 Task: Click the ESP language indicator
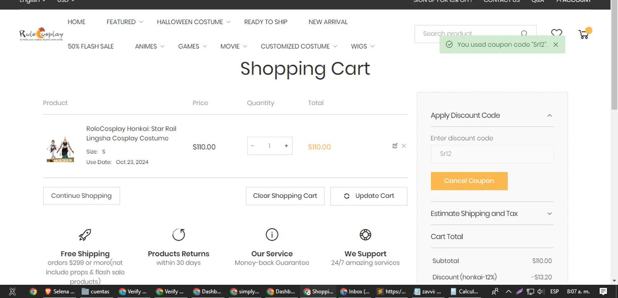(x=555, y=291)
